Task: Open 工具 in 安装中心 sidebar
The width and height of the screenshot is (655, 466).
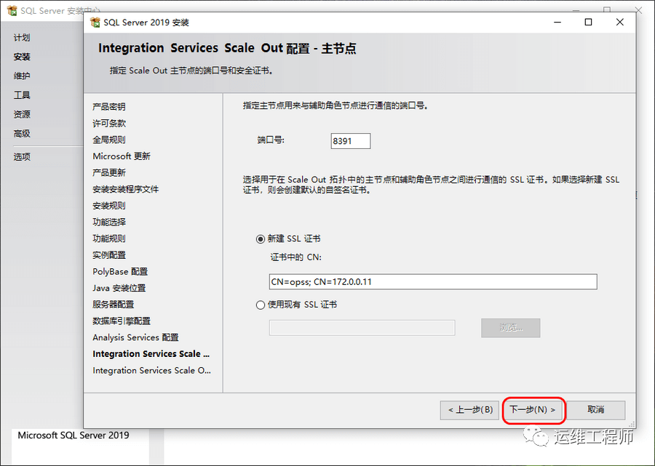Action: click(22, 95)
